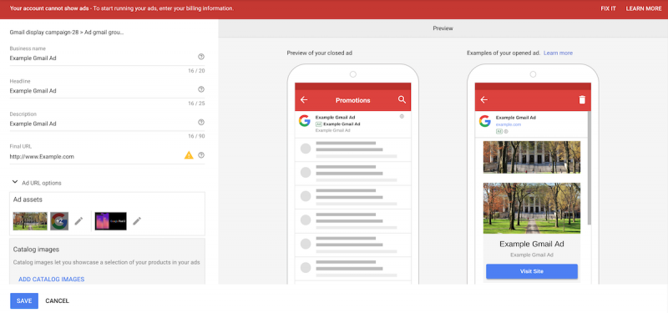
Task: Click 'Catalog images' heading
Action: (36, 249)
